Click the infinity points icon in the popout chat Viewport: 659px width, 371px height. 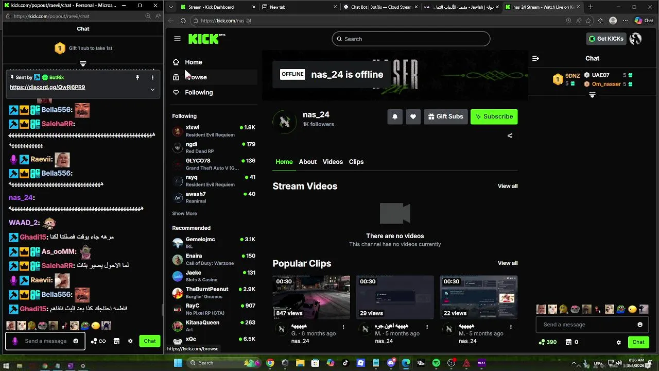tap(98, 341)
